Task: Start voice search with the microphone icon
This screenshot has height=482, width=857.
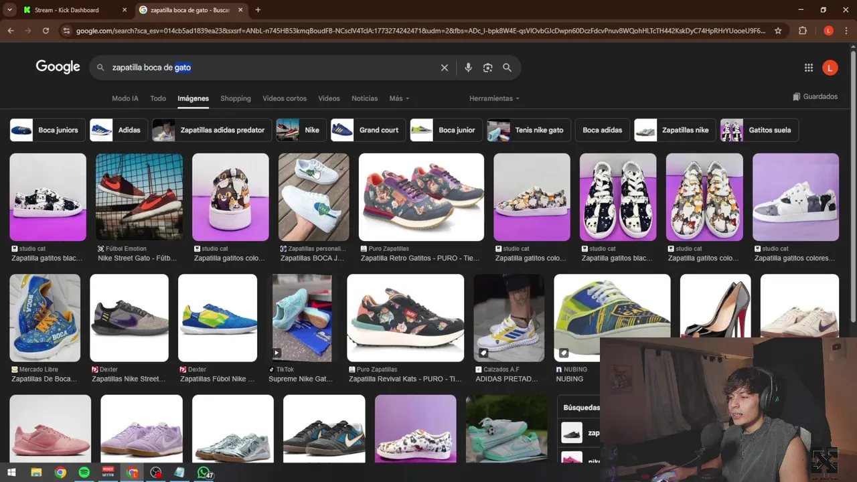Action: pos(468,68)
